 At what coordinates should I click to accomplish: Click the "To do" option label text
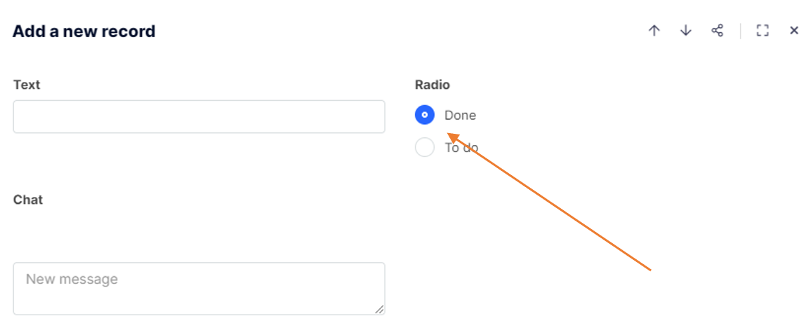461,148
